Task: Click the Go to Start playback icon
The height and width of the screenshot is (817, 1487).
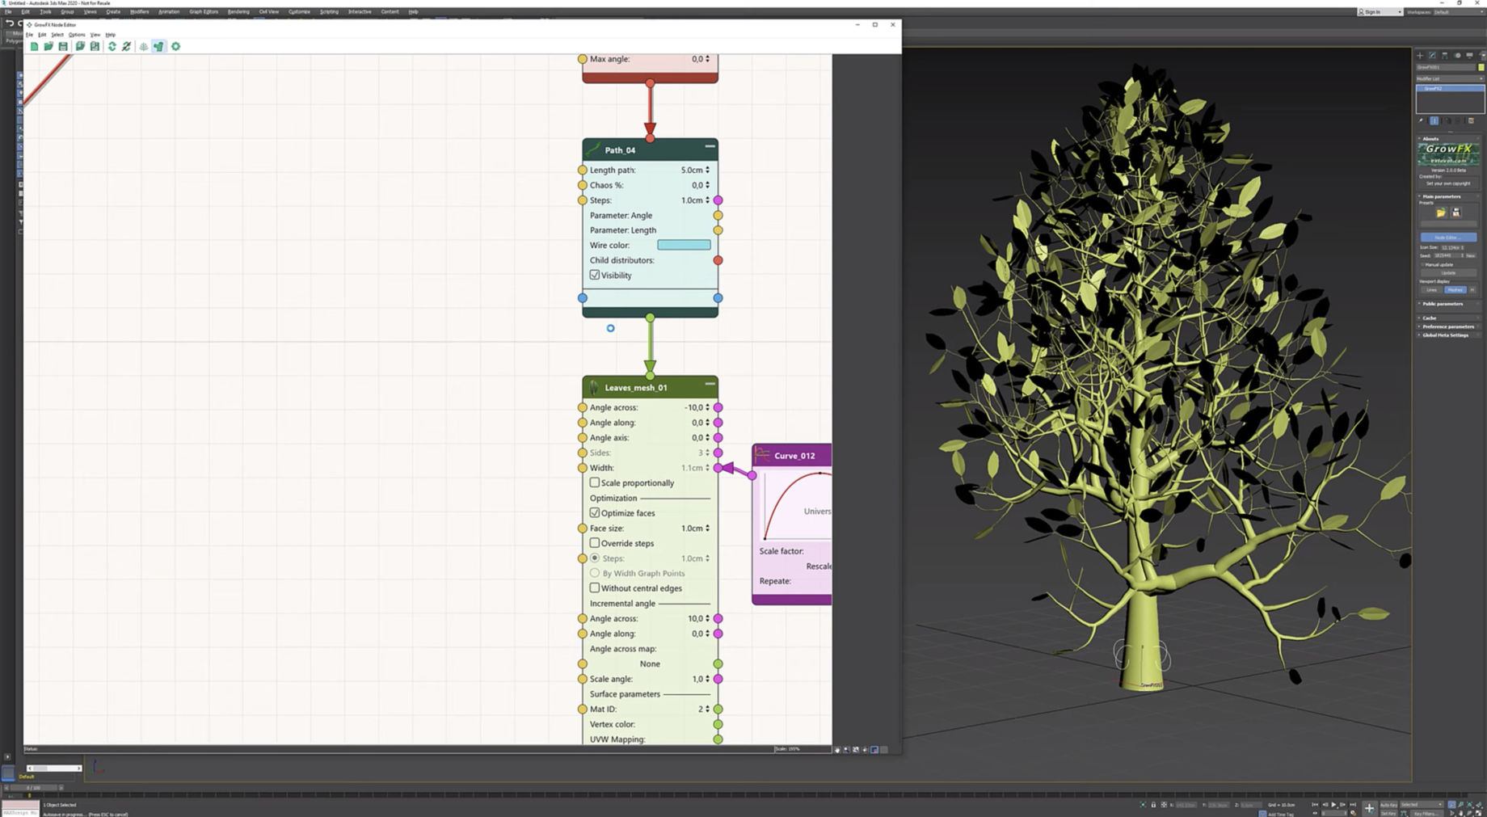Action: 1315,805
